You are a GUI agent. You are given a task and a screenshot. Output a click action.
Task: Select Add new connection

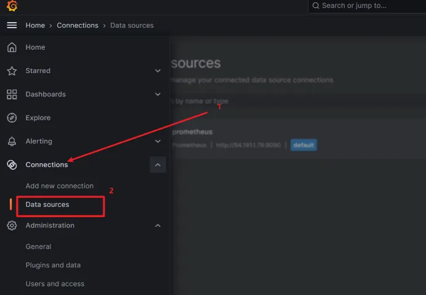point(60,186)
